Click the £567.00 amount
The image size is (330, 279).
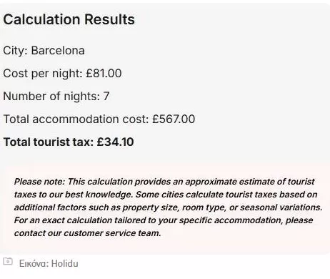pyautogui.click(x=174, y=119)
